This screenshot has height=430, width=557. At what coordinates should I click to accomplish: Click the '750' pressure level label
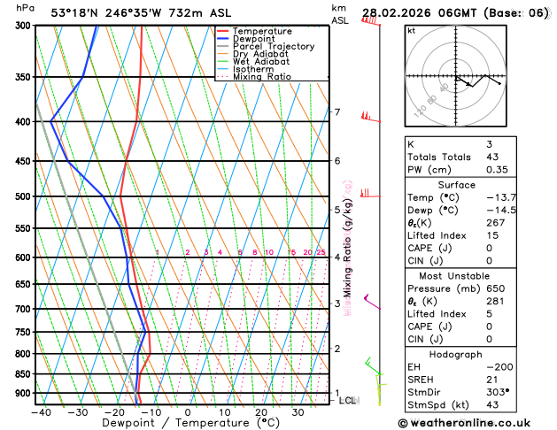[25, 333]
